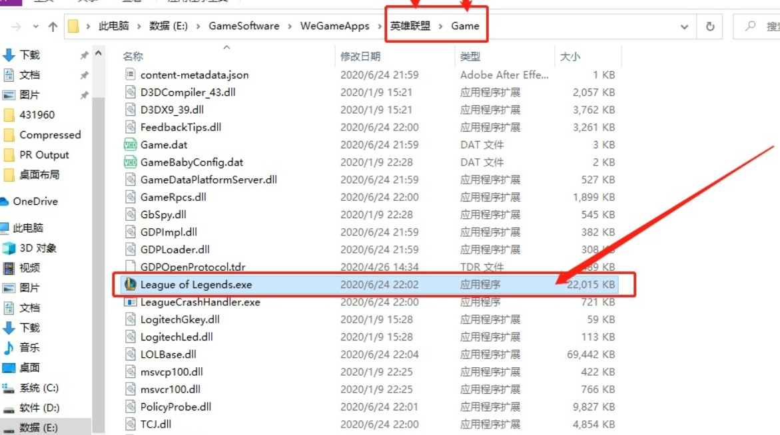Click the search box field

(x=757, y=27)
